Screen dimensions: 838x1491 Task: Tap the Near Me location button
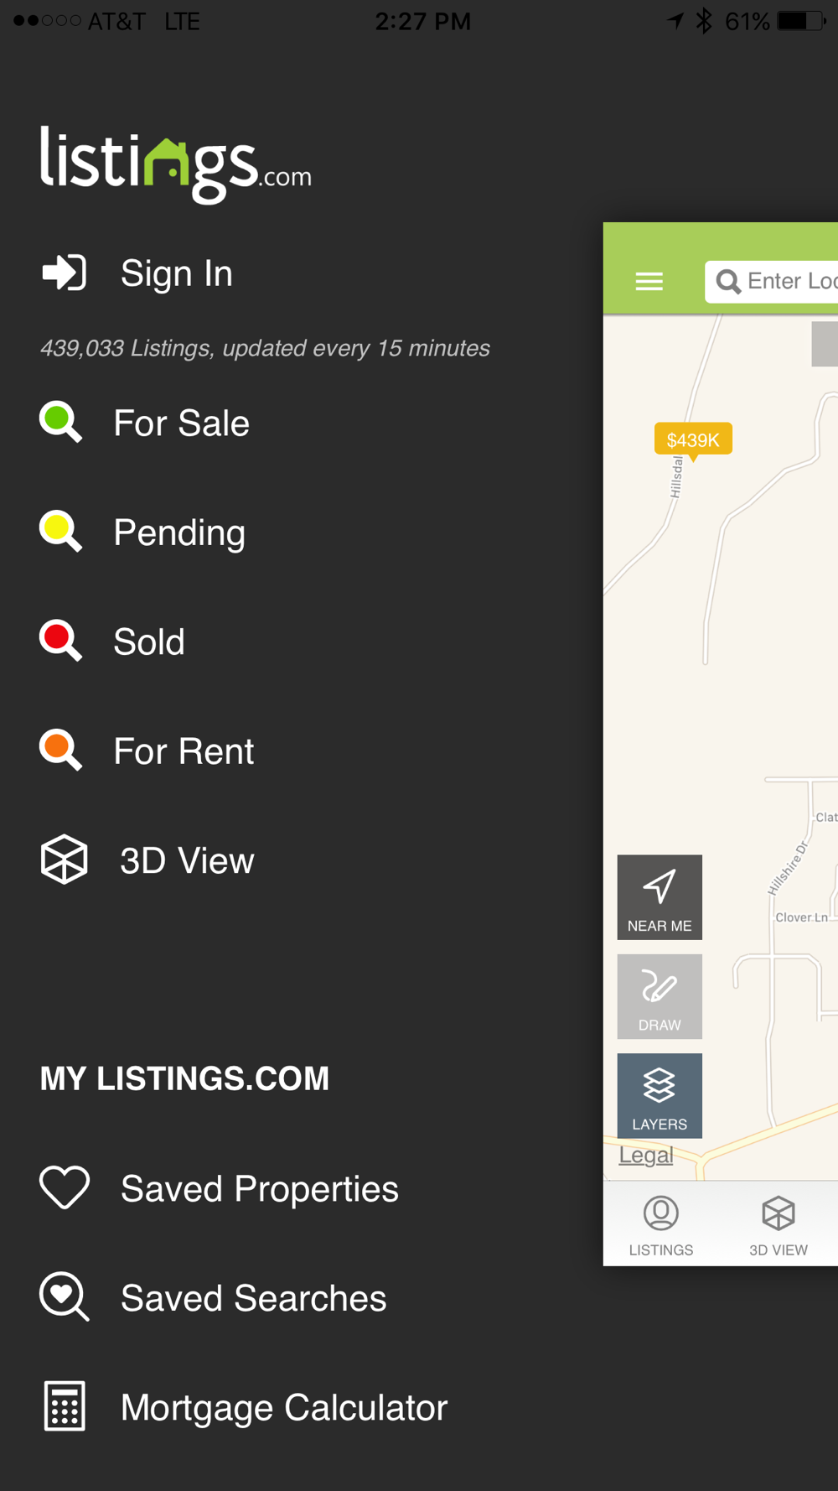(x=660, y=897)
